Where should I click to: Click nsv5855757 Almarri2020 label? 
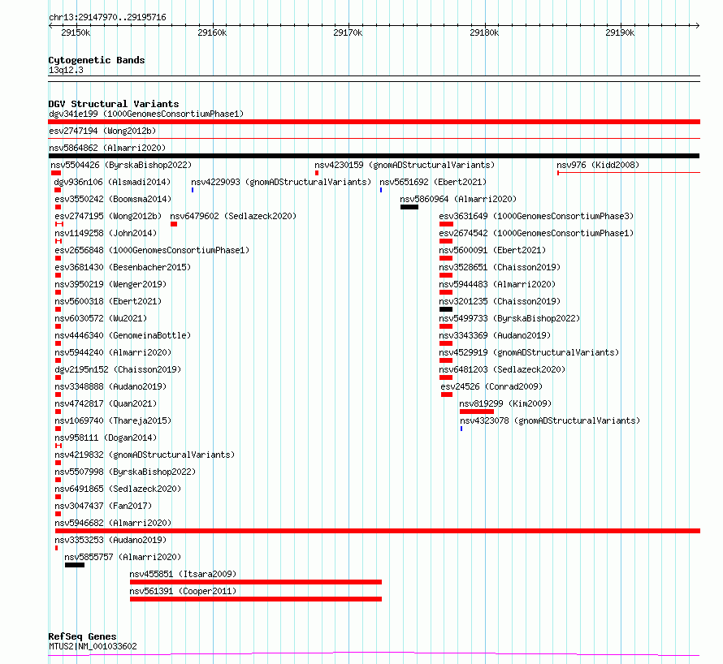[x=123, y=557]
